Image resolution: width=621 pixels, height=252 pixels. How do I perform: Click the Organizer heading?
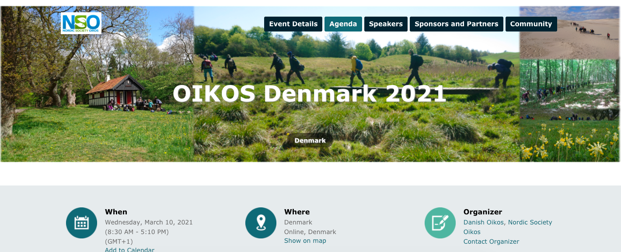coord(483,212)
